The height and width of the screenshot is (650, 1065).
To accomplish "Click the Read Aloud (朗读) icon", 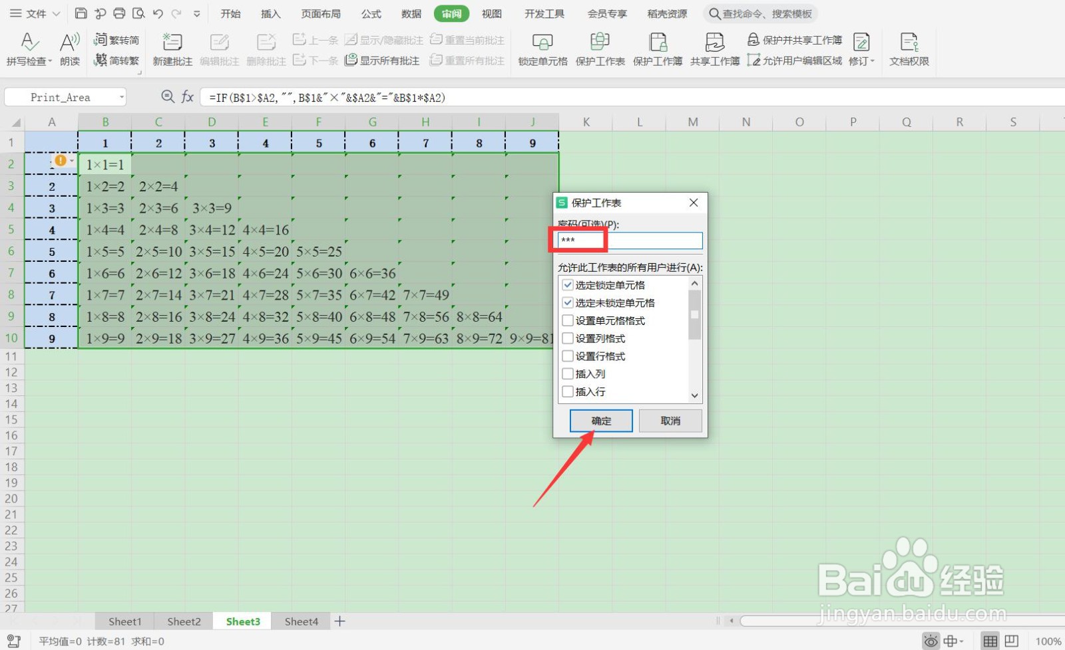I will point(70,49).
